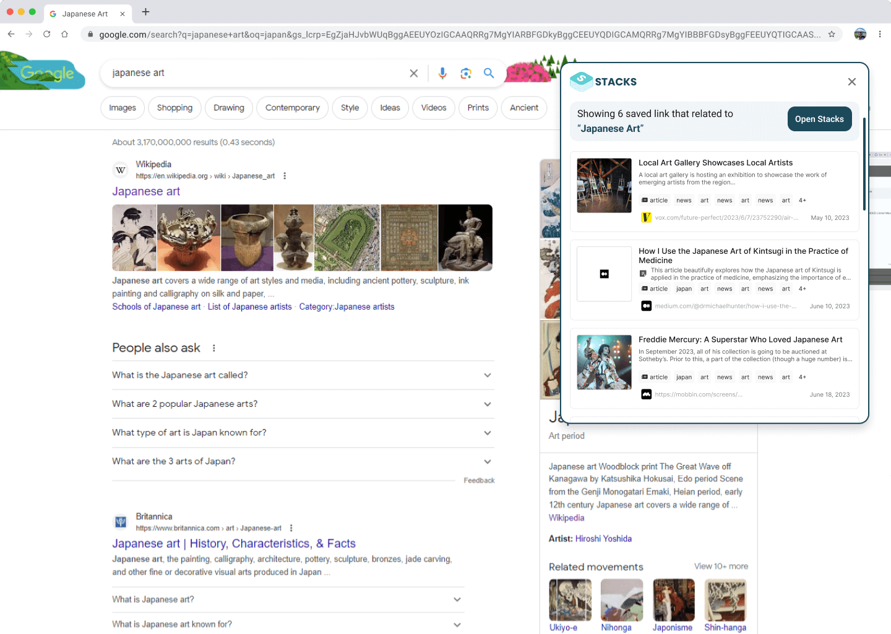Viewport: 891px width, 634px height.
Task: Open the Hiroshi Yoshida artist link
Action: (604, 539)
